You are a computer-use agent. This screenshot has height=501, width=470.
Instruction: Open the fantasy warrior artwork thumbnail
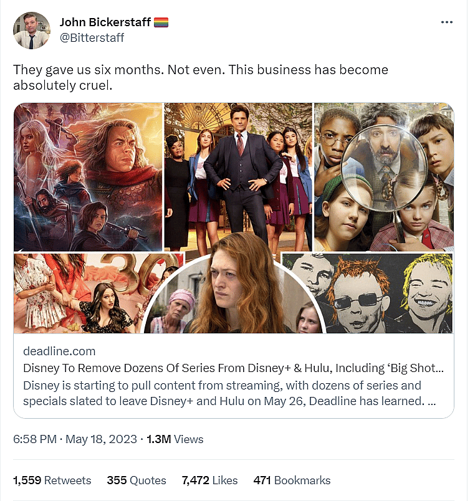pos(88,177)
